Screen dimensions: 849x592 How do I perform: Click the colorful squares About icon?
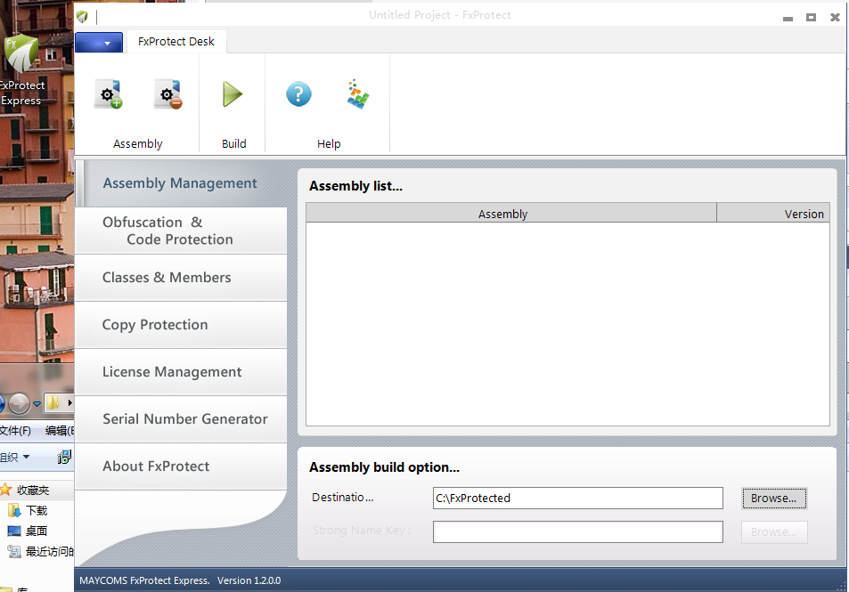tap(357, 94)
